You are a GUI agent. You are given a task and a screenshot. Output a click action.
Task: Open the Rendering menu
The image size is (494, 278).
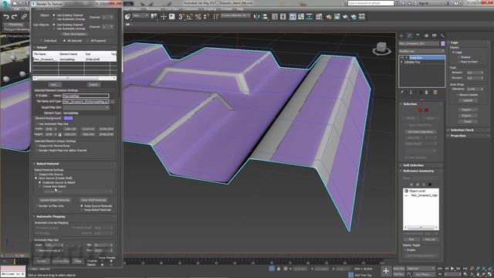(154, 9)
